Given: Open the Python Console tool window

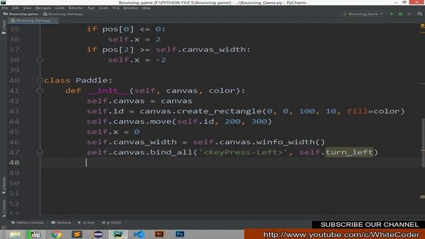Looking at the screenshot, I should tap(27, 223).
